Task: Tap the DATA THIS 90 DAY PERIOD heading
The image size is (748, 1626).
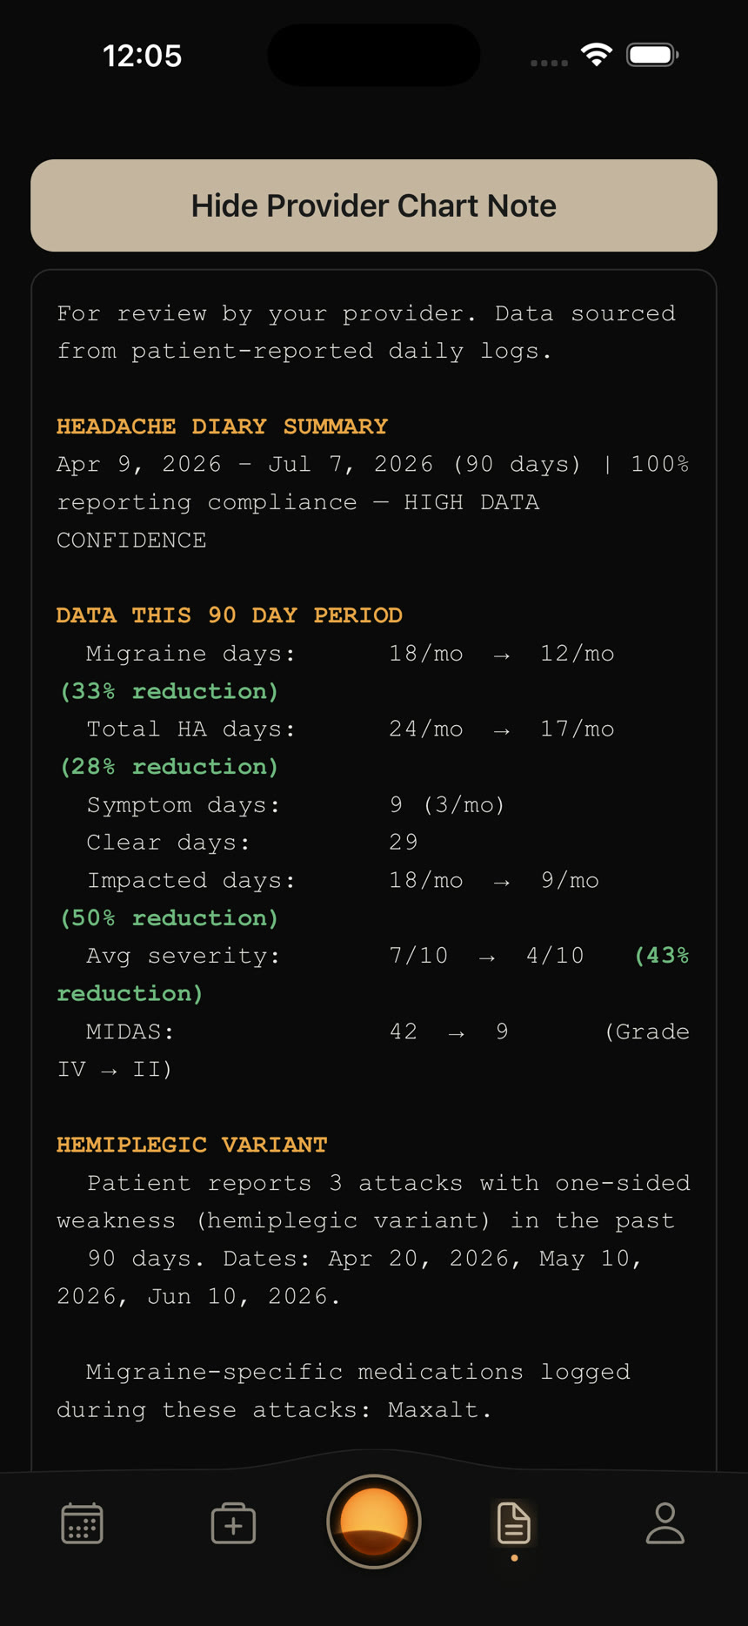Action: click(229, 615)
